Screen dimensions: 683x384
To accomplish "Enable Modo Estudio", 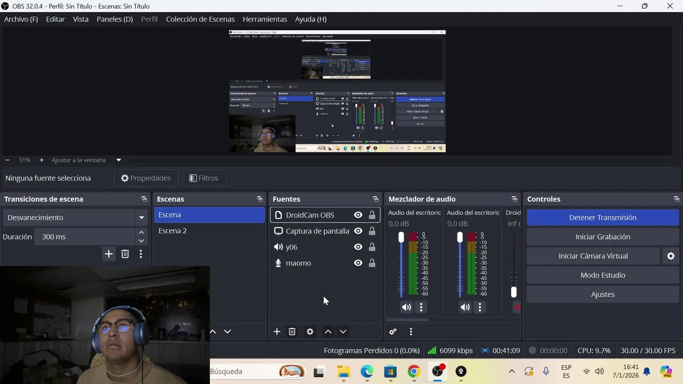I will pyautogui.click(x=603, y=275).
